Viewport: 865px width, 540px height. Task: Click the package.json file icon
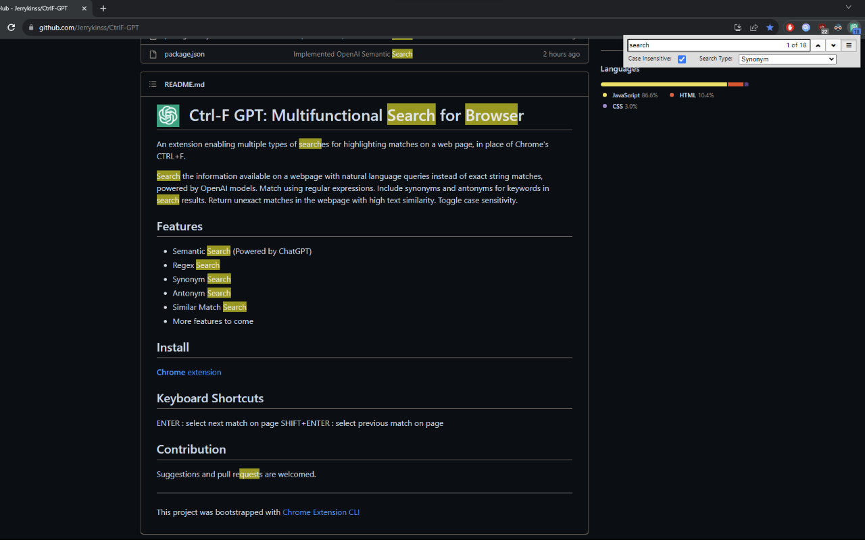[153, 54]
